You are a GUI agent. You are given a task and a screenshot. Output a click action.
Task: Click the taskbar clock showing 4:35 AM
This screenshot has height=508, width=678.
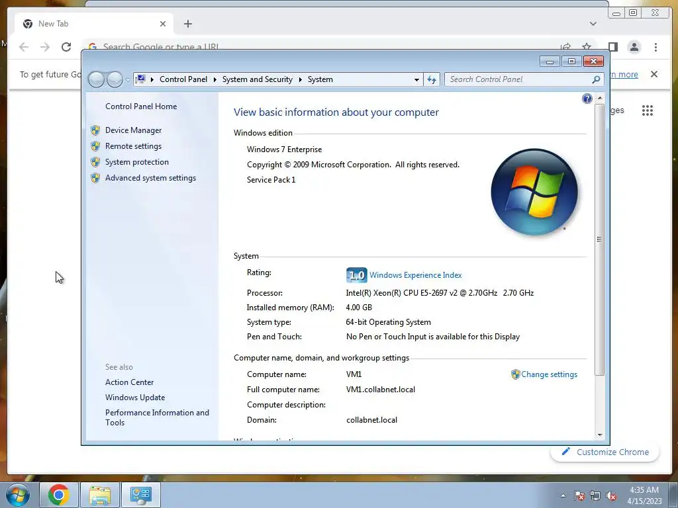pos(644,495)
